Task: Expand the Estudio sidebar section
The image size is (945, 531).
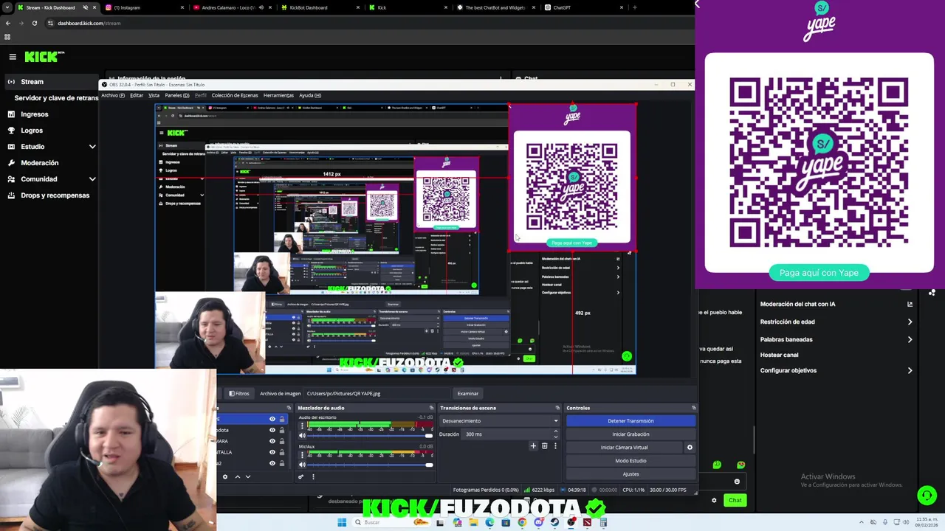Action: tap(92, 147)
